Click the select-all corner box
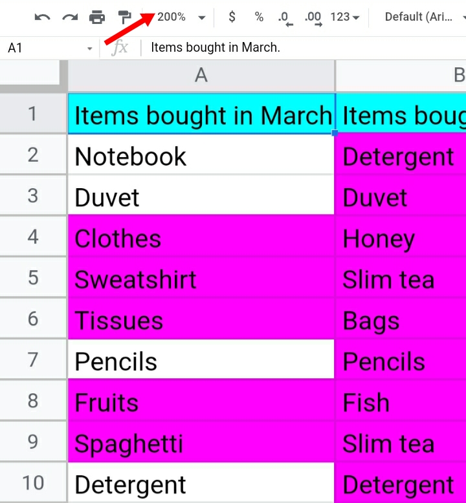 pos(30,73)
